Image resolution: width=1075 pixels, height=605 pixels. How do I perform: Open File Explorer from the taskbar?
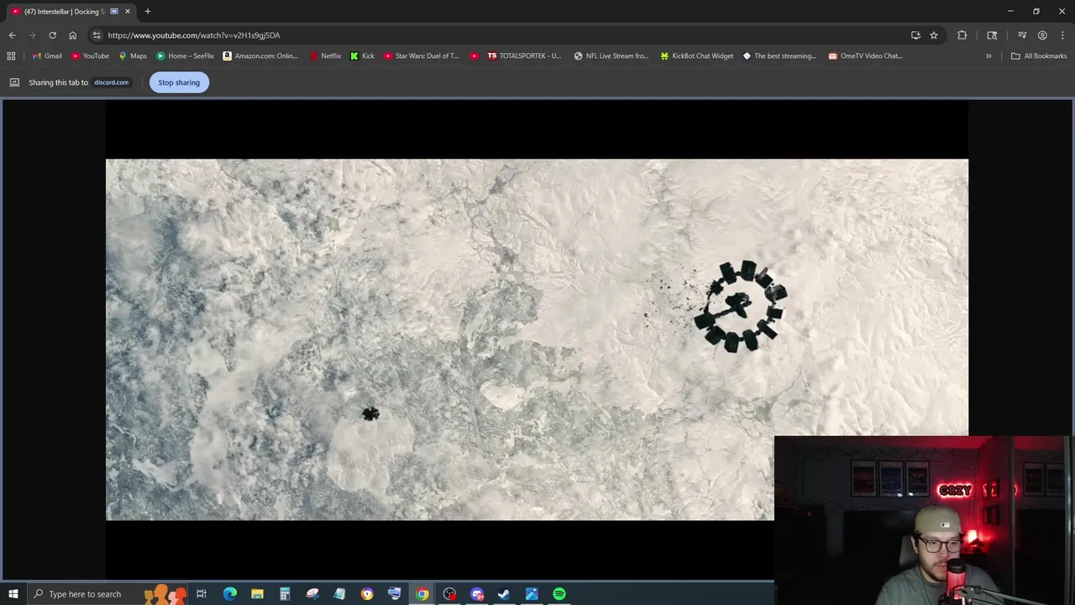tap(257, 594)
